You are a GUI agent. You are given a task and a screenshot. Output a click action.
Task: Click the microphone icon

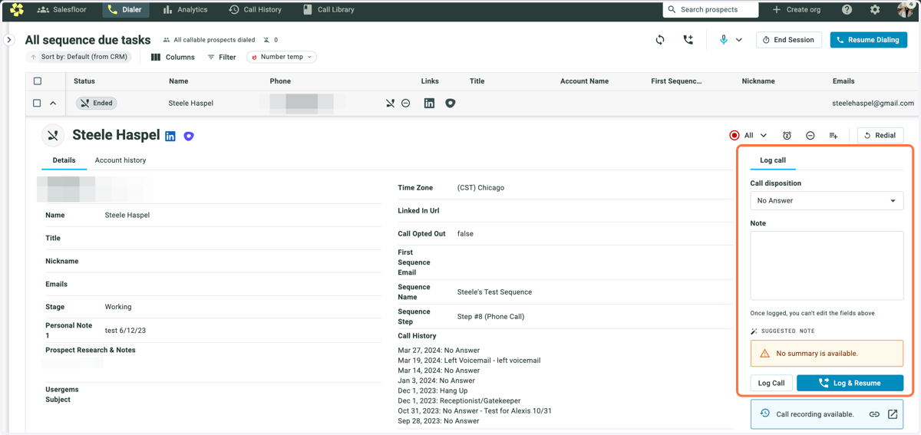723,40
